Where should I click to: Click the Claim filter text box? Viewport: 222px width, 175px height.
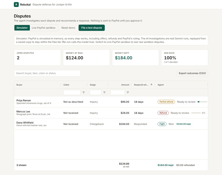tap(72, 93)
